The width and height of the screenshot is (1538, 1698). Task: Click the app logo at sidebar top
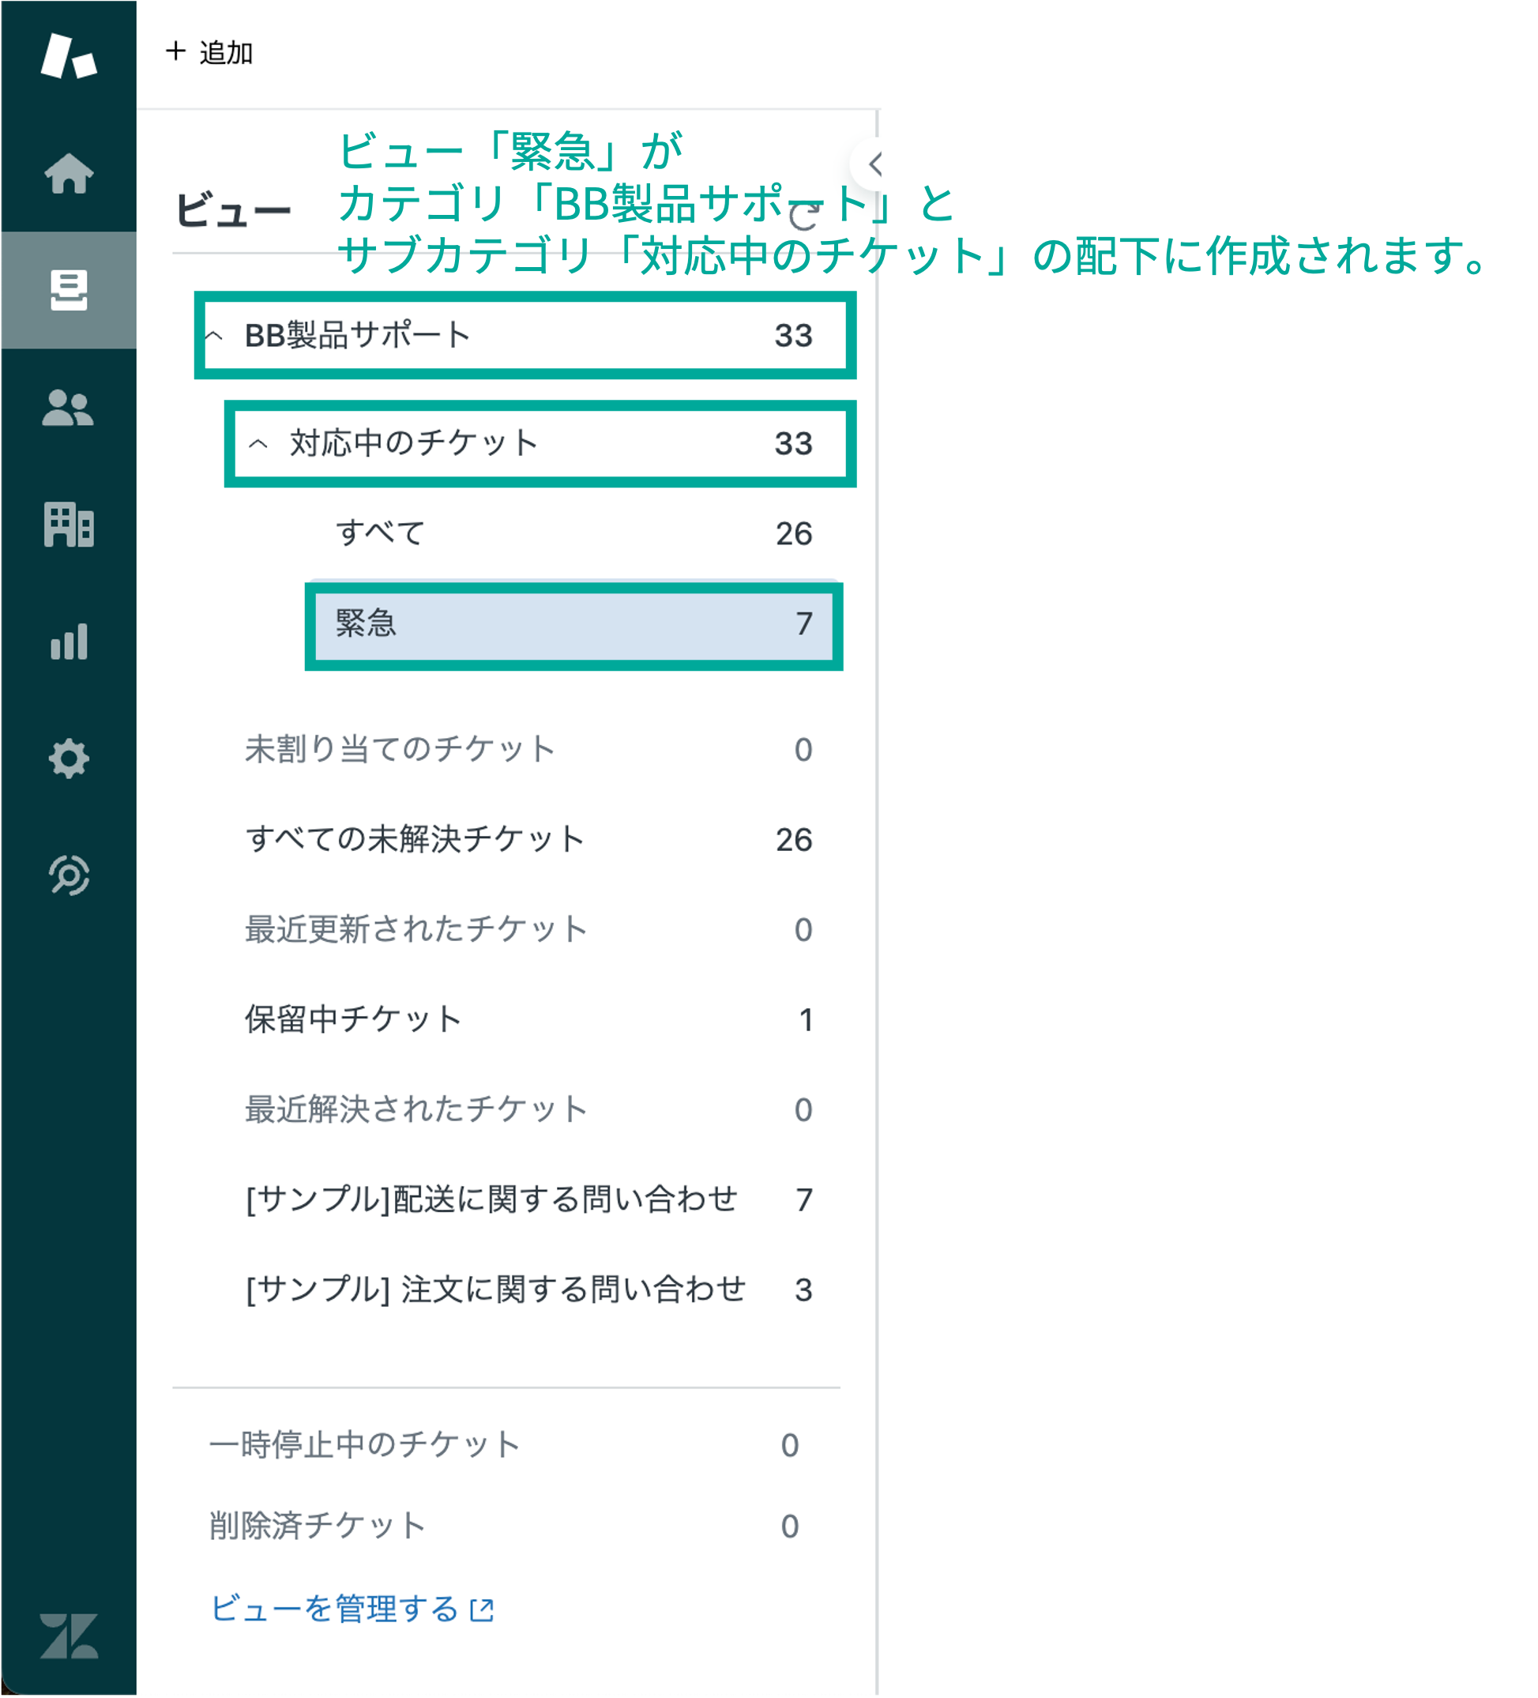[68, 56]
